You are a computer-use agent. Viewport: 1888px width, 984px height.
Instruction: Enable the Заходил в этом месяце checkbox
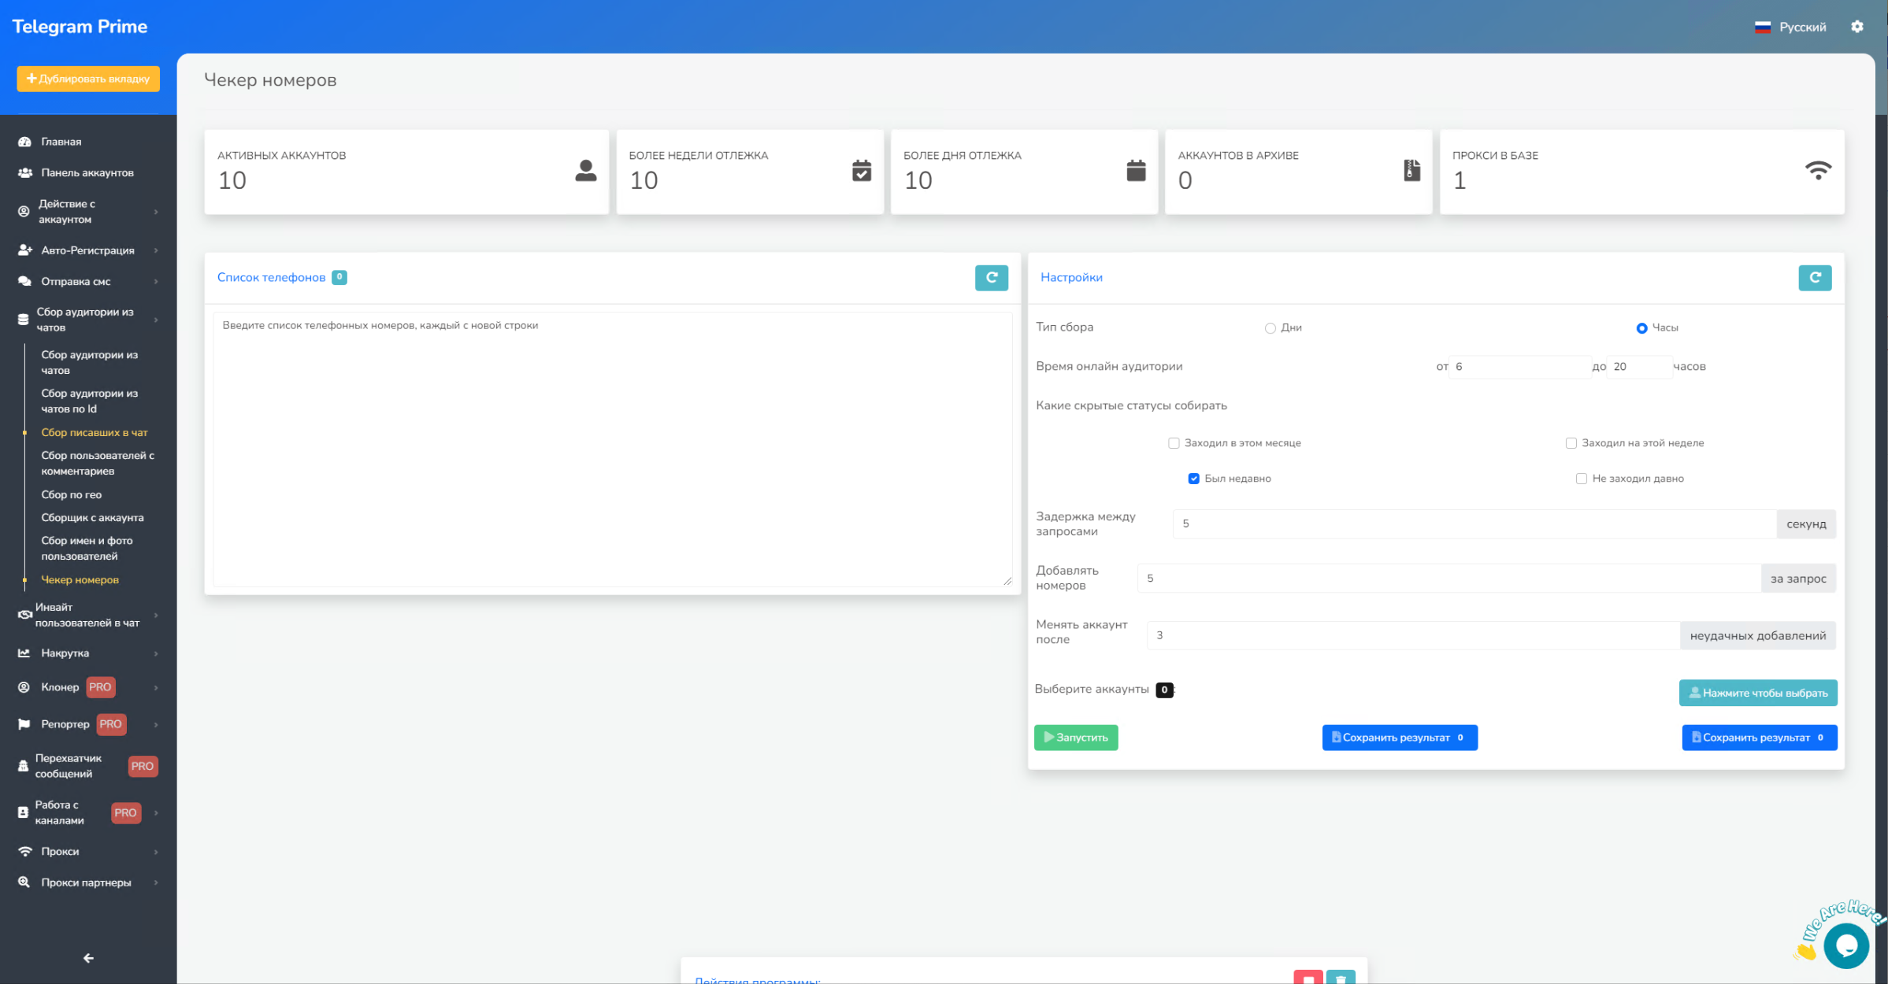point(1174,442)
